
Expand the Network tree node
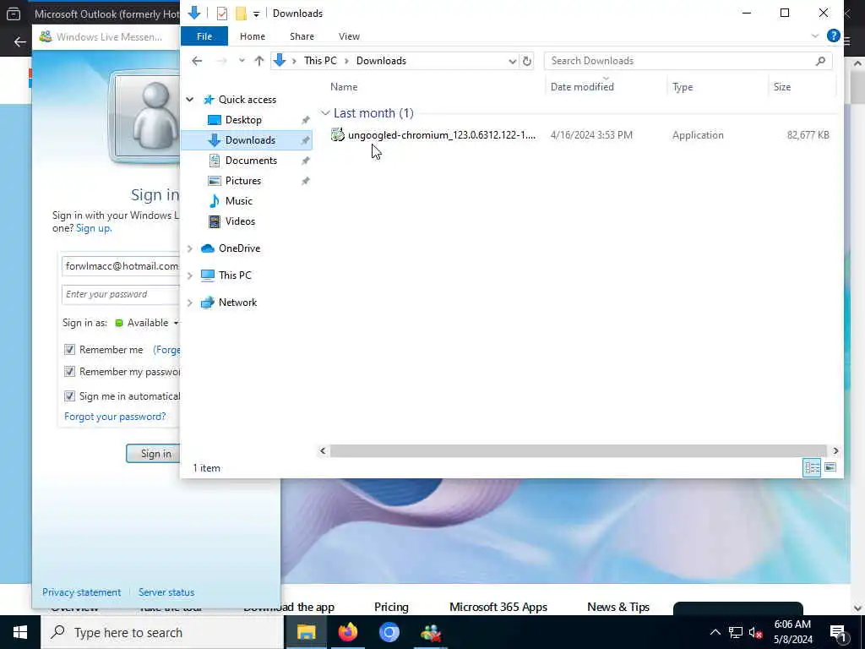coord(190,303)
